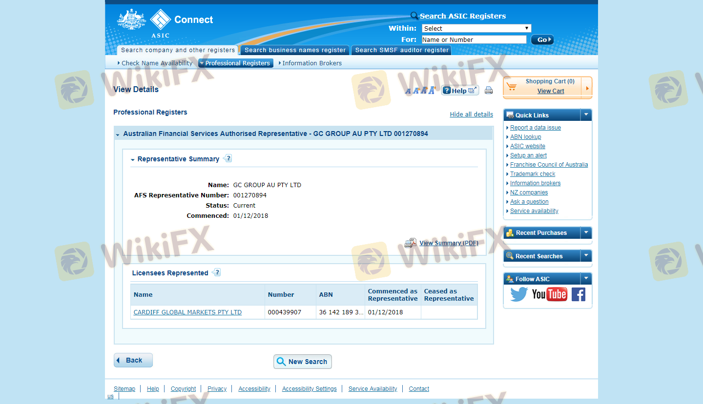Open the Twitter bird icon

519,294
